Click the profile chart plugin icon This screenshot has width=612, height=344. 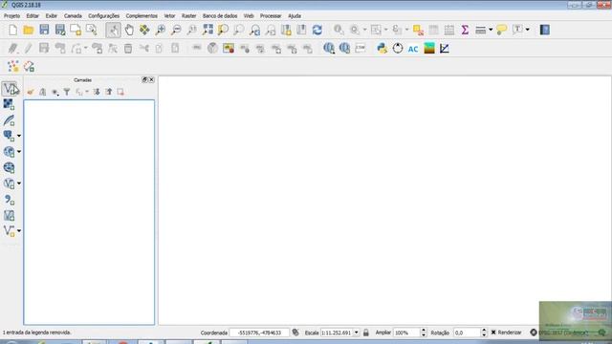pyautogui.click(x=444, y=49)
